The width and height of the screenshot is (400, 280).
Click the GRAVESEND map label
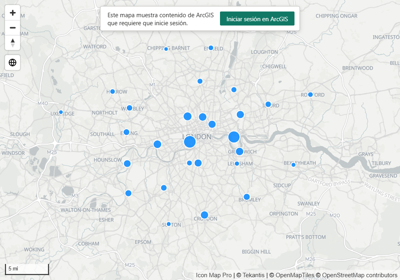[x=383, y=176]
